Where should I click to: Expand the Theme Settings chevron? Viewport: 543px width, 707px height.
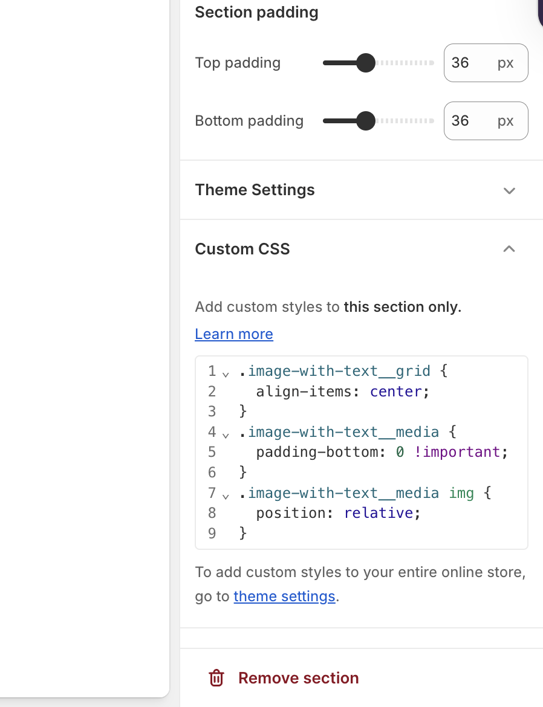pyautogui.click(x=509, y=190)
